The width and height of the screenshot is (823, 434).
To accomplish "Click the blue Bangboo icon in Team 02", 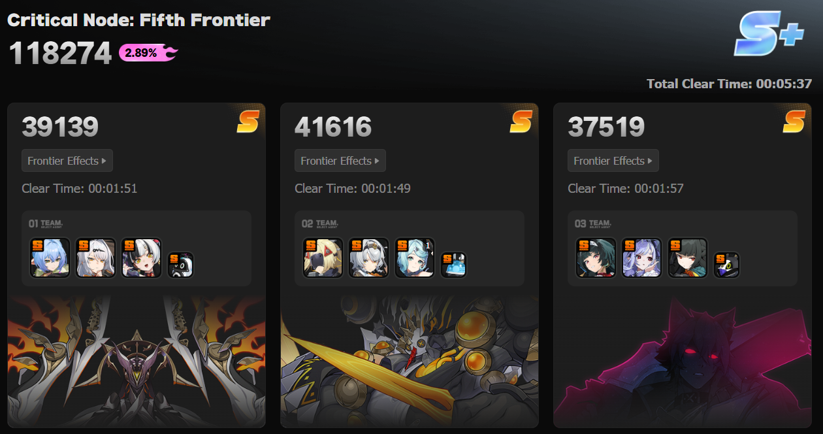I will 454,265.
